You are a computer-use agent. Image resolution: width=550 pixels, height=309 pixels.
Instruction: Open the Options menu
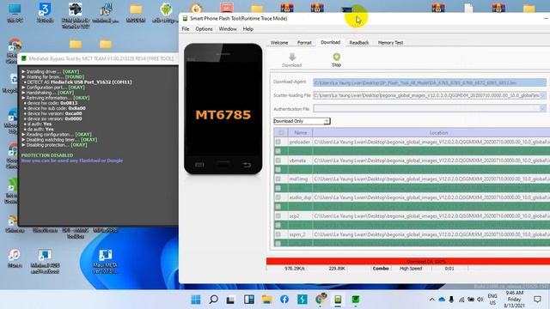(x=204, y=29)
